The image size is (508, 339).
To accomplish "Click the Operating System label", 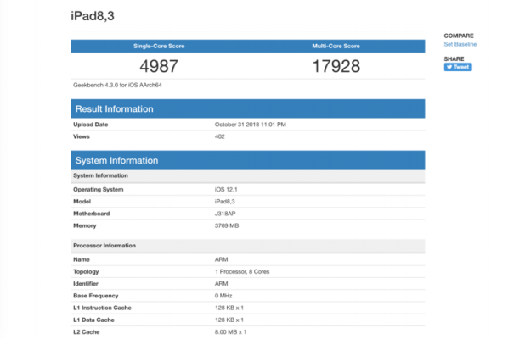I will tap(99, 189).
